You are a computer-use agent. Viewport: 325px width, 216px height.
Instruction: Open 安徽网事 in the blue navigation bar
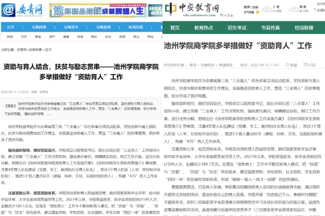tap(39, 27)
